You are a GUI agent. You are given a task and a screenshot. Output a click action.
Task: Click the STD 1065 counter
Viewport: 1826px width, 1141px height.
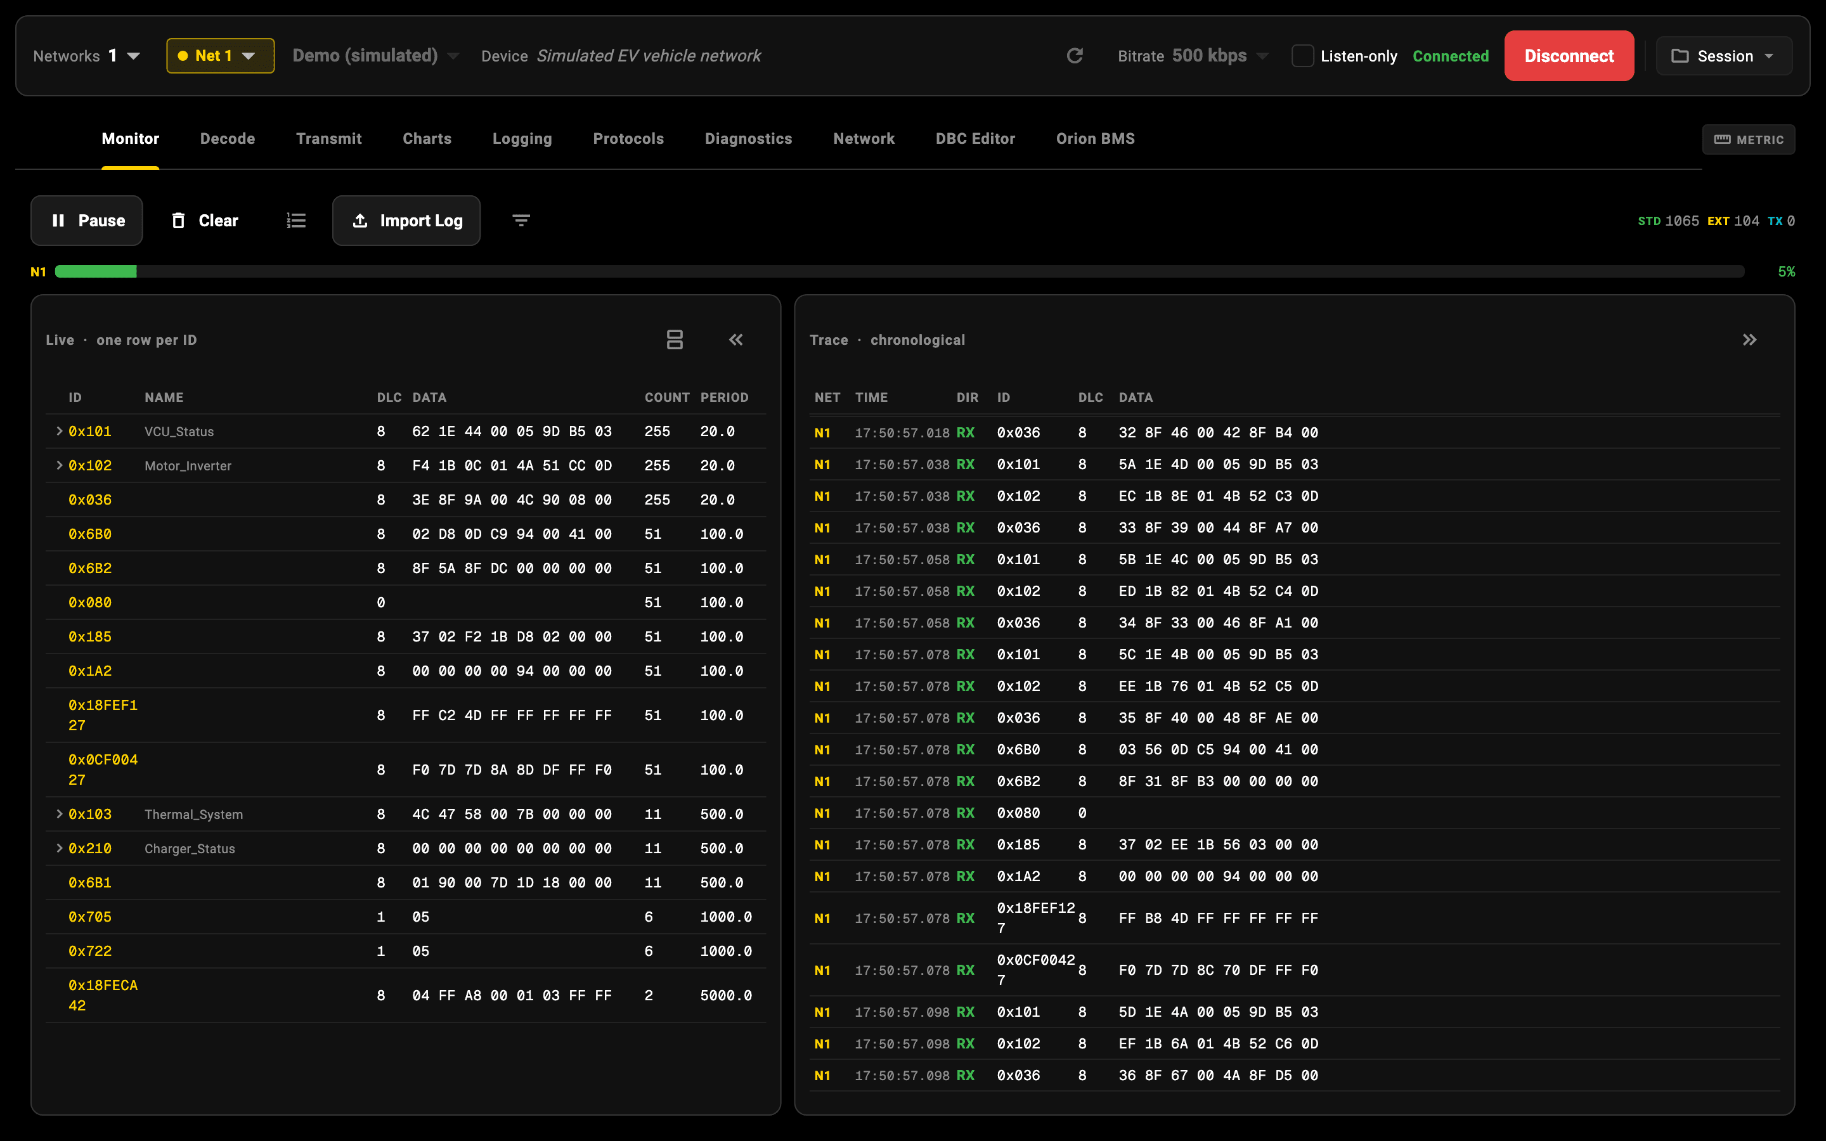[x=1667, y=221]
